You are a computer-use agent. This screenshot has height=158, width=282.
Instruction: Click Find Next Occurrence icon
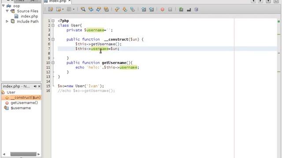pos(99,9)
